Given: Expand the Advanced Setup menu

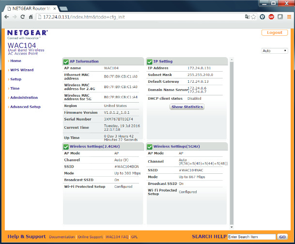Looking at the screenshot, I should click(x=25, y=107).
